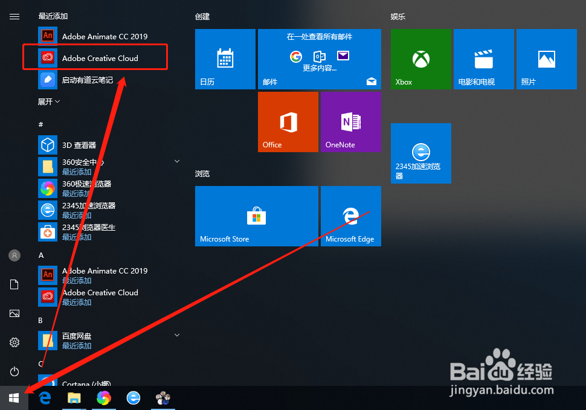Open Settings gear in Start sidebar
Viewport: 586px width, 410px height.
tap(14, 342)
